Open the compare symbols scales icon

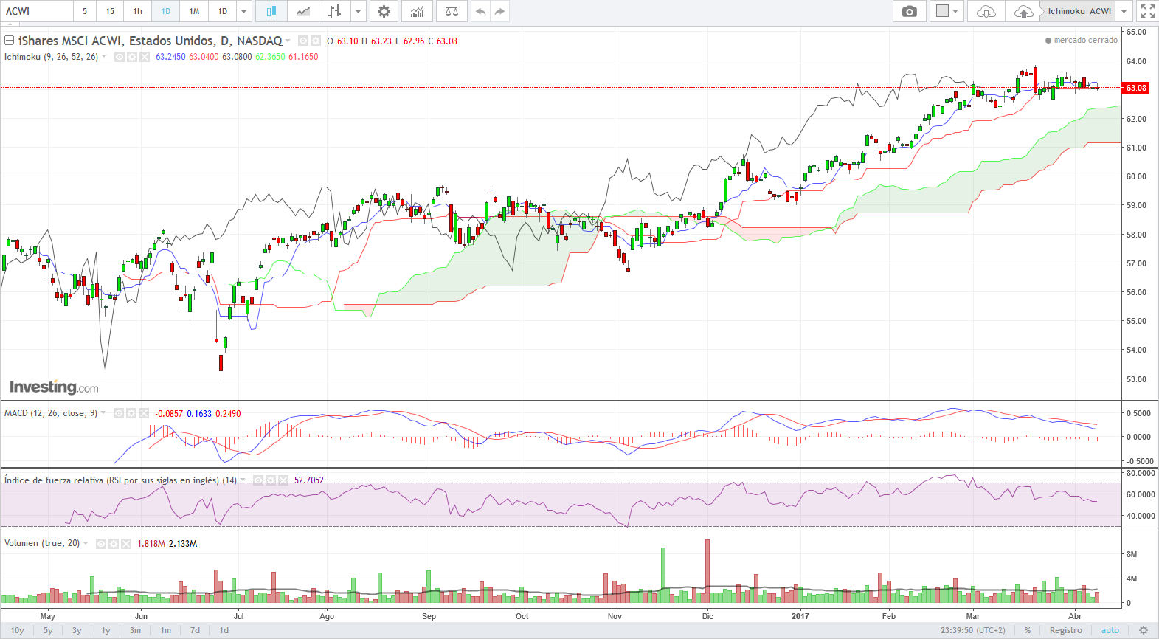coord(452,11)
